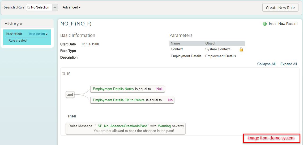Select the Employment Details.Notes condition
The image size is (303, 145).
pos(127,89)
